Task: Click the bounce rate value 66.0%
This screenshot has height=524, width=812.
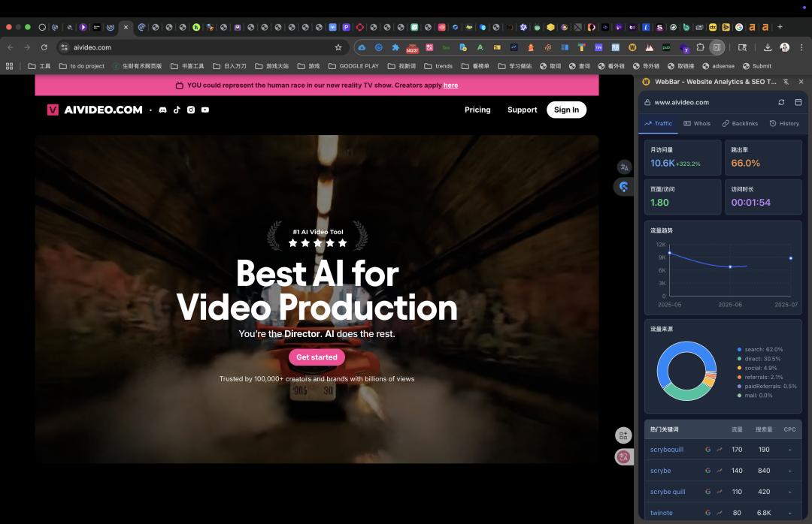Action: pyautogui.click(x=746, y=163)
